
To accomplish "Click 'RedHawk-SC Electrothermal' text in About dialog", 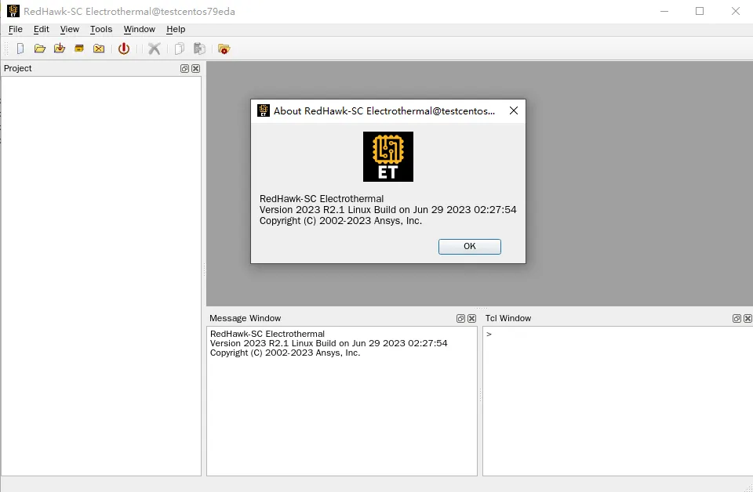I will [322, 198].
